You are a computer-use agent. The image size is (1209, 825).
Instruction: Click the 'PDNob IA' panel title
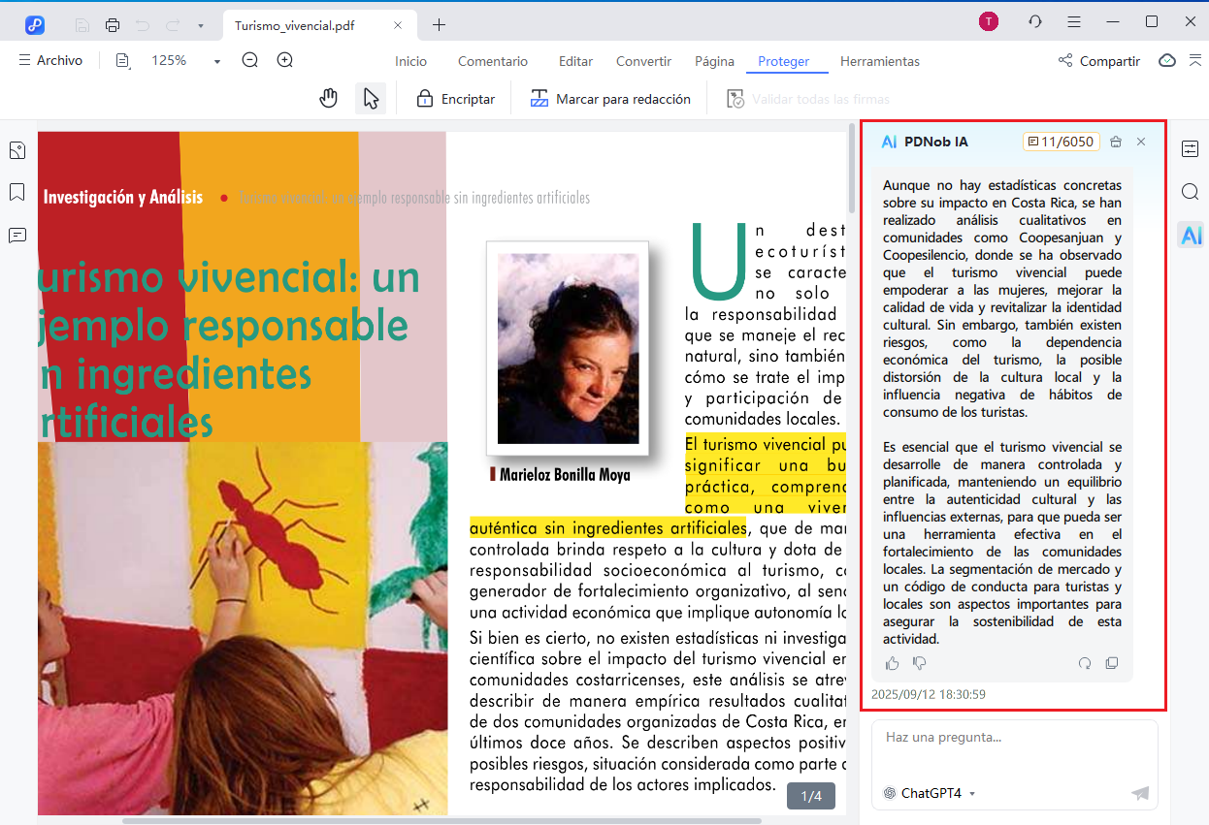[935, 142]
